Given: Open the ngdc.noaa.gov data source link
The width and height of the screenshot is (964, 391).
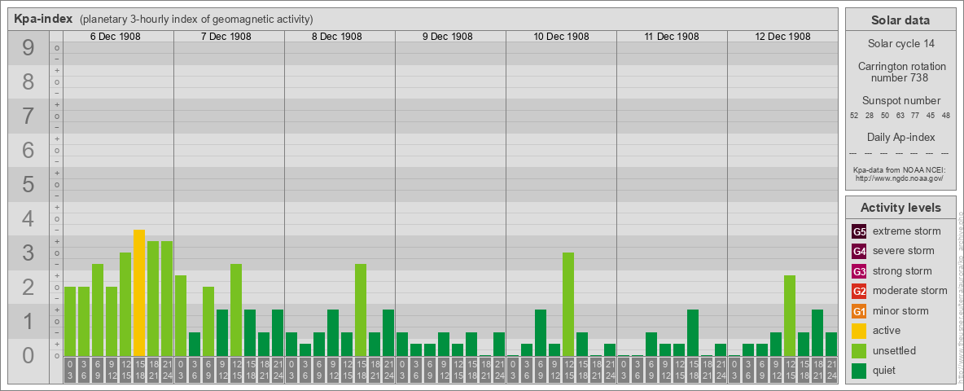Looking at the screenshot, I should (899, 178).
